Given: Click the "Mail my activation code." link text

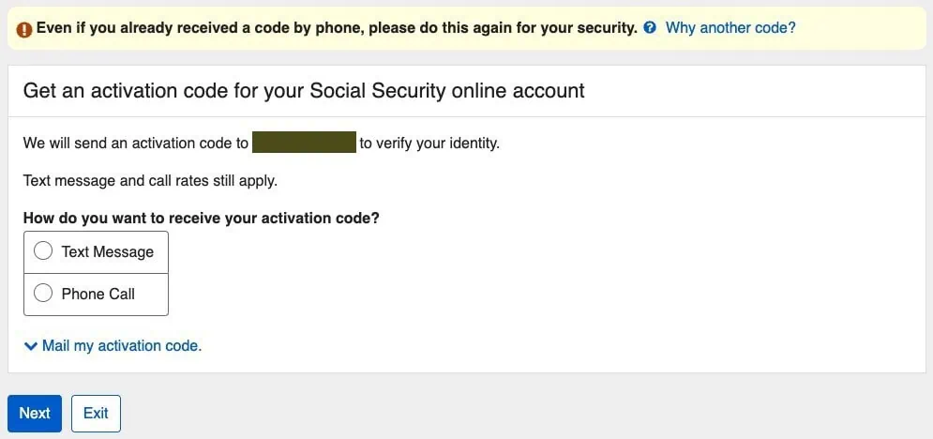Looking at the screenshot, I should pyautogui.click(x=122, y=346).
